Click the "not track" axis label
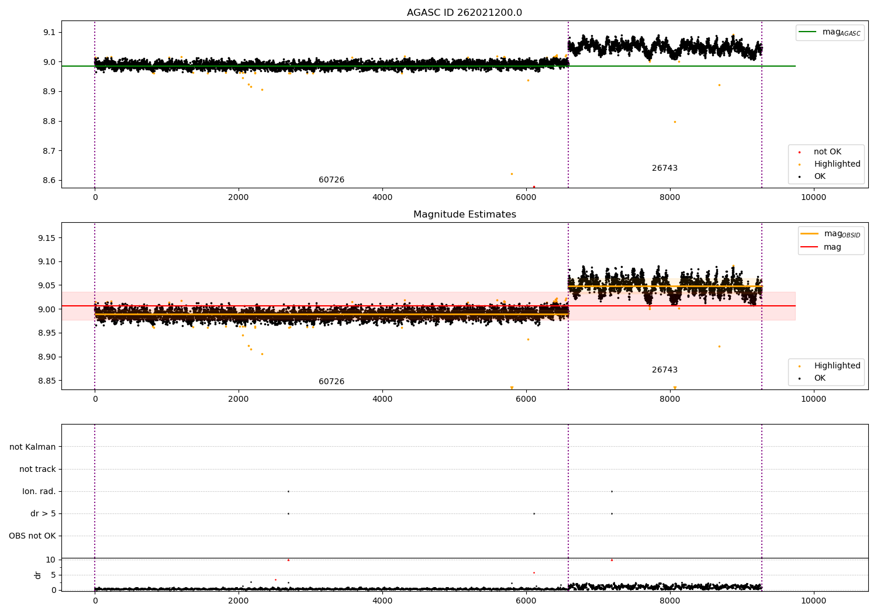The height and width of the screenshot is (614, 877). 37,469
